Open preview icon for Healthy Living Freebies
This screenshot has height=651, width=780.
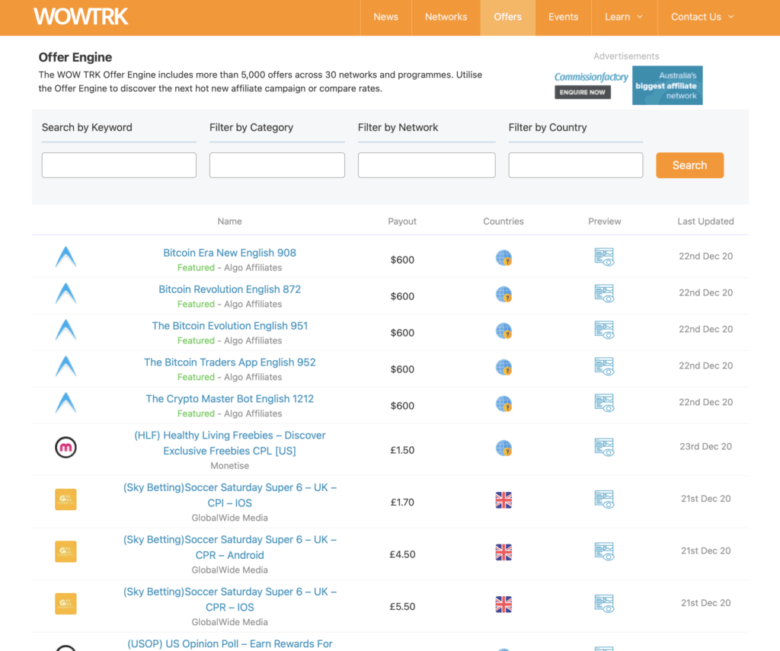(x=604, y=448)
